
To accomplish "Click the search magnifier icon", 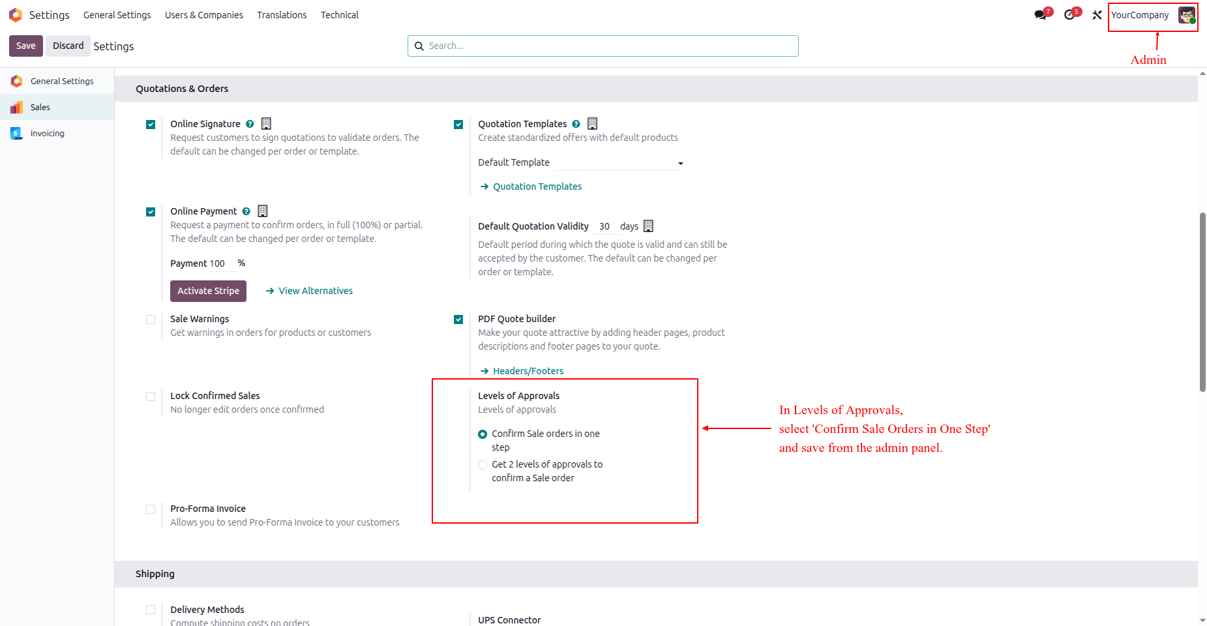I will (x=419, y=46).
